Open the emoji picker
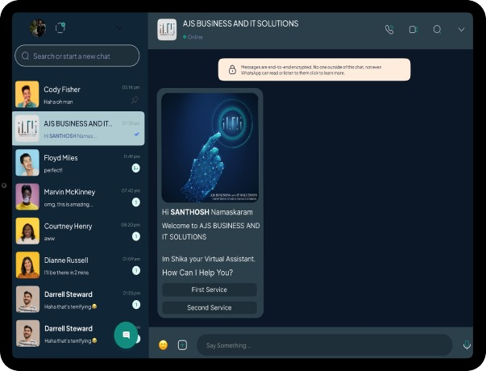Image resolution: width=486 pixels, height=371 pixels. 163,345
